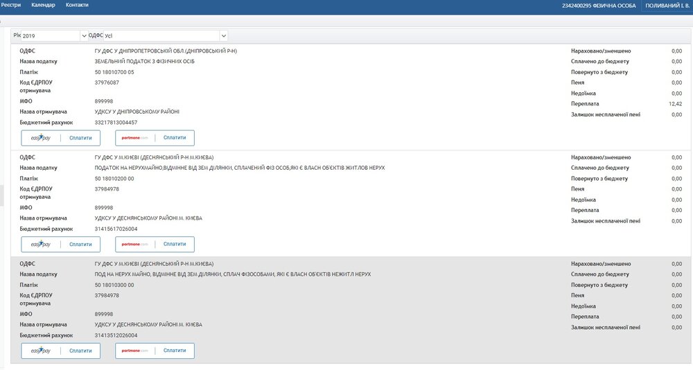This screenshot has width=693, height=370.
Task: Pay земельний податок via EasyPay Сплатити
Action: coord(80,138)
